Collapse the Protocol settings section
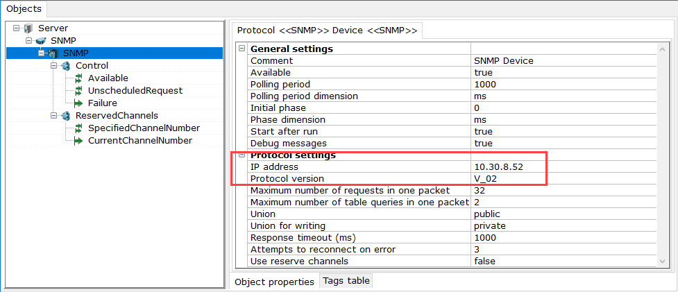 (x=242, y=155)
